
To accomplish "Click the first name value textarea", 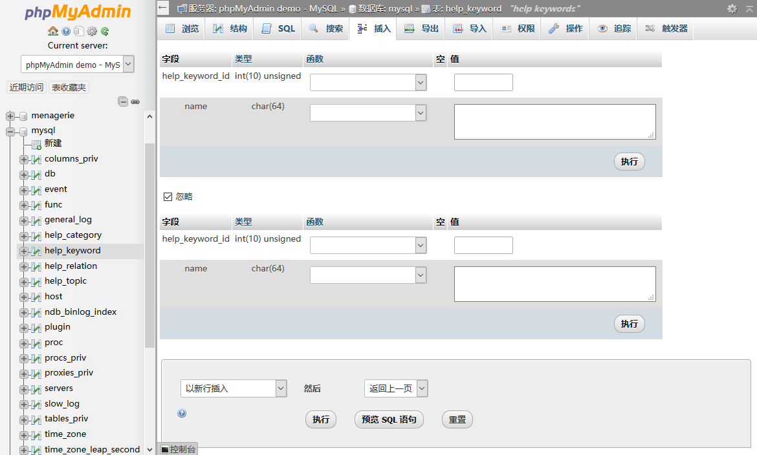I will point(554,122).
